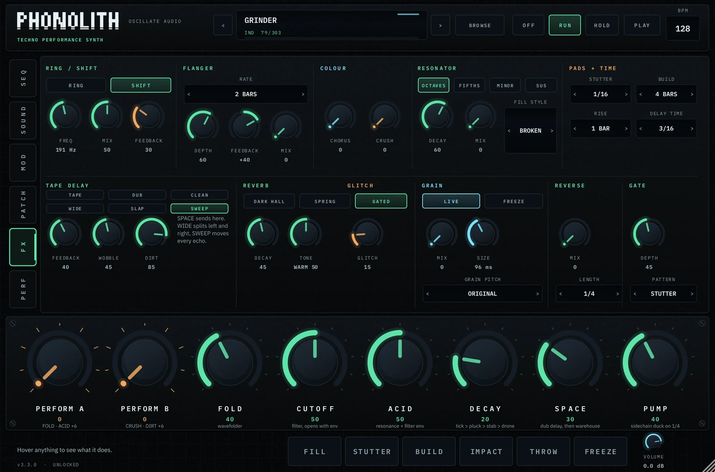Click the Ring/Shift Freq knob
The width and height of the screenshot is (715, 472).
(x=66, y=116)
